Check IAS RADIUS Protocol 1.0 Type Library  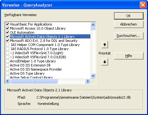coord(7,49)
